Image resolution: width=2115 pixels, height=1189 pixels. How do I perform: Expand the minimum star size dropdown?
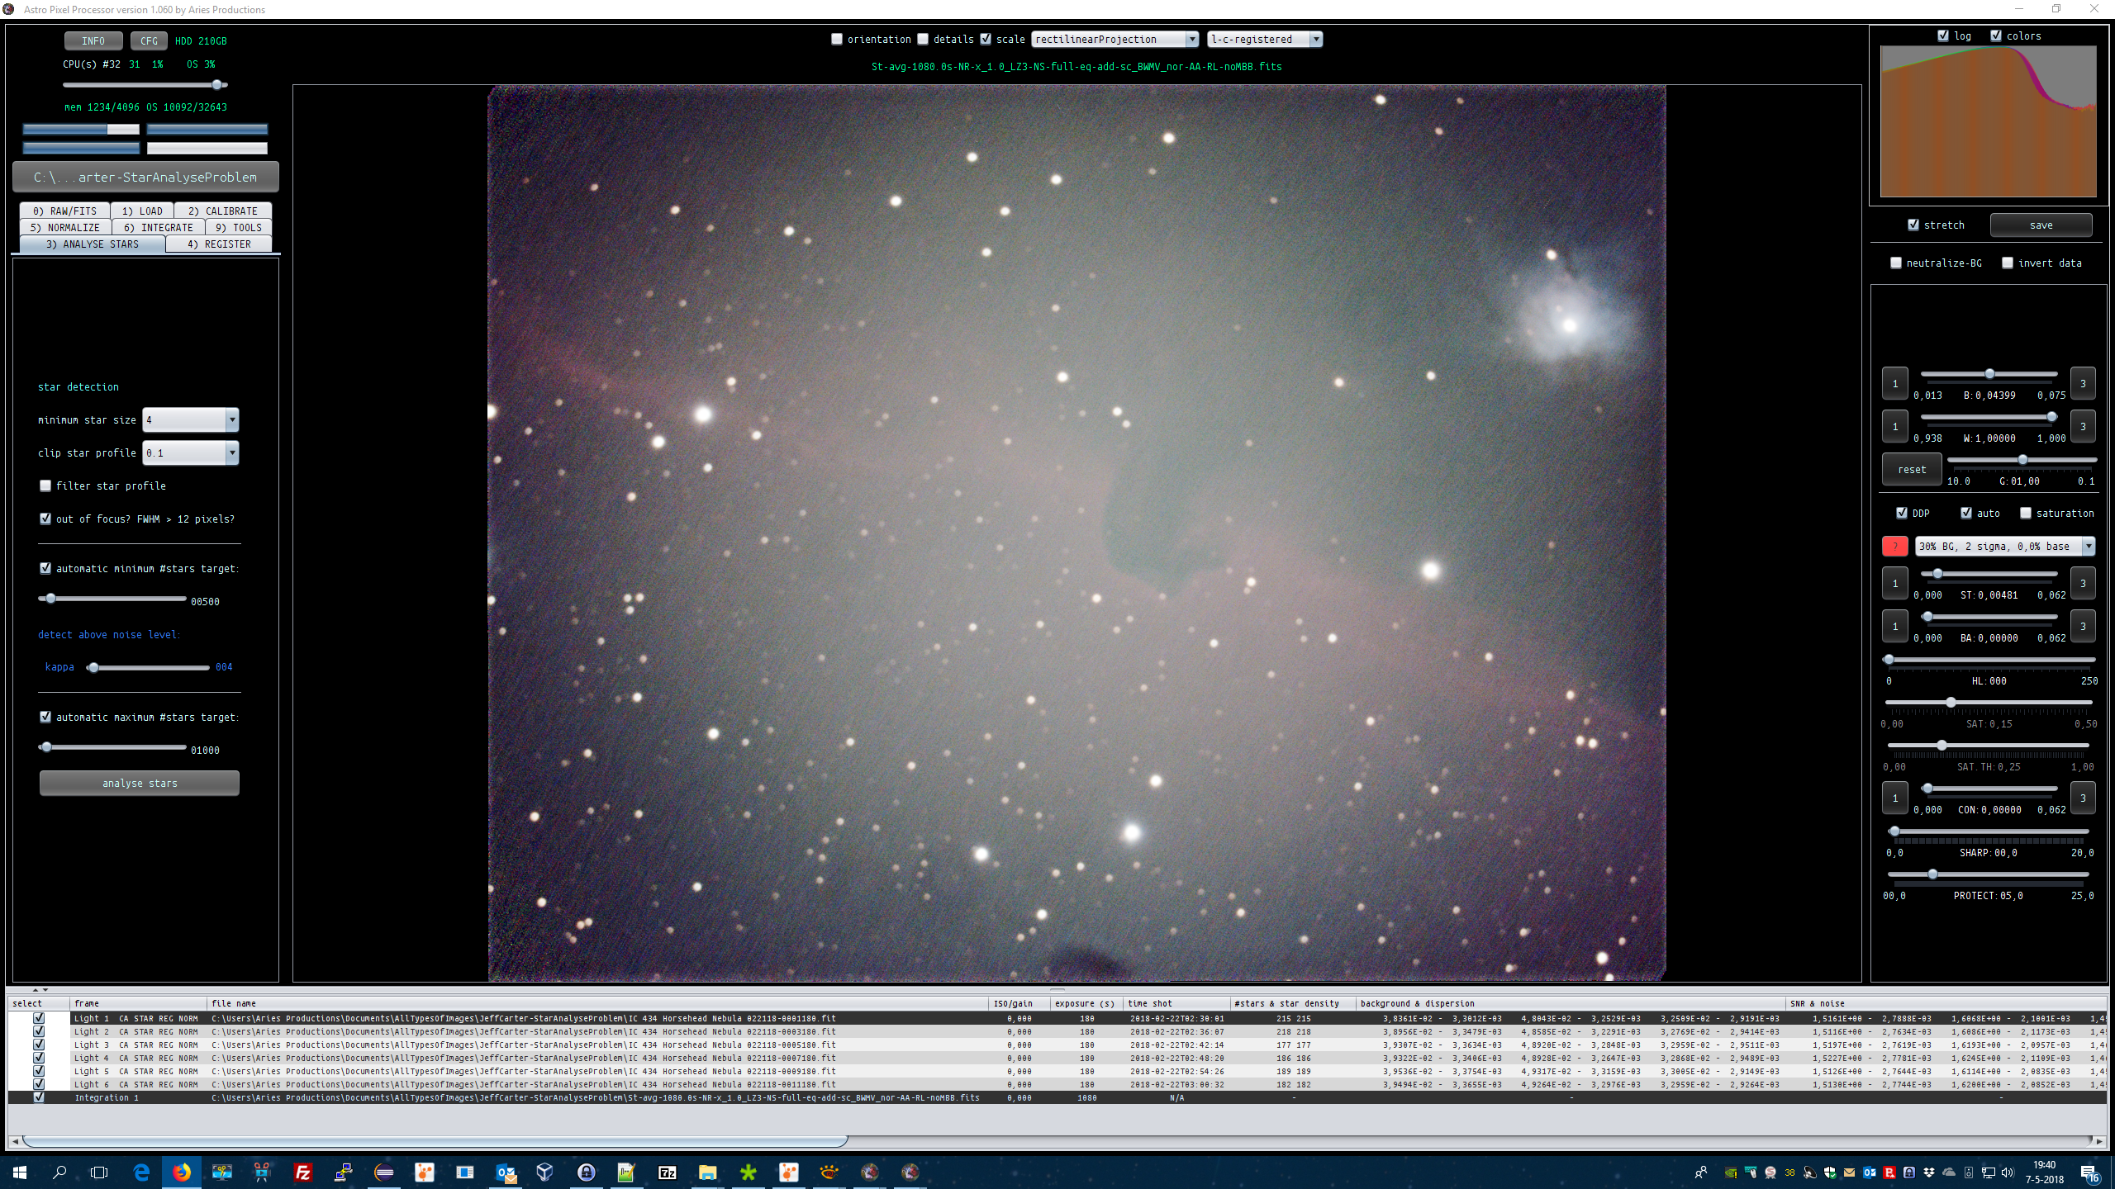232,419
